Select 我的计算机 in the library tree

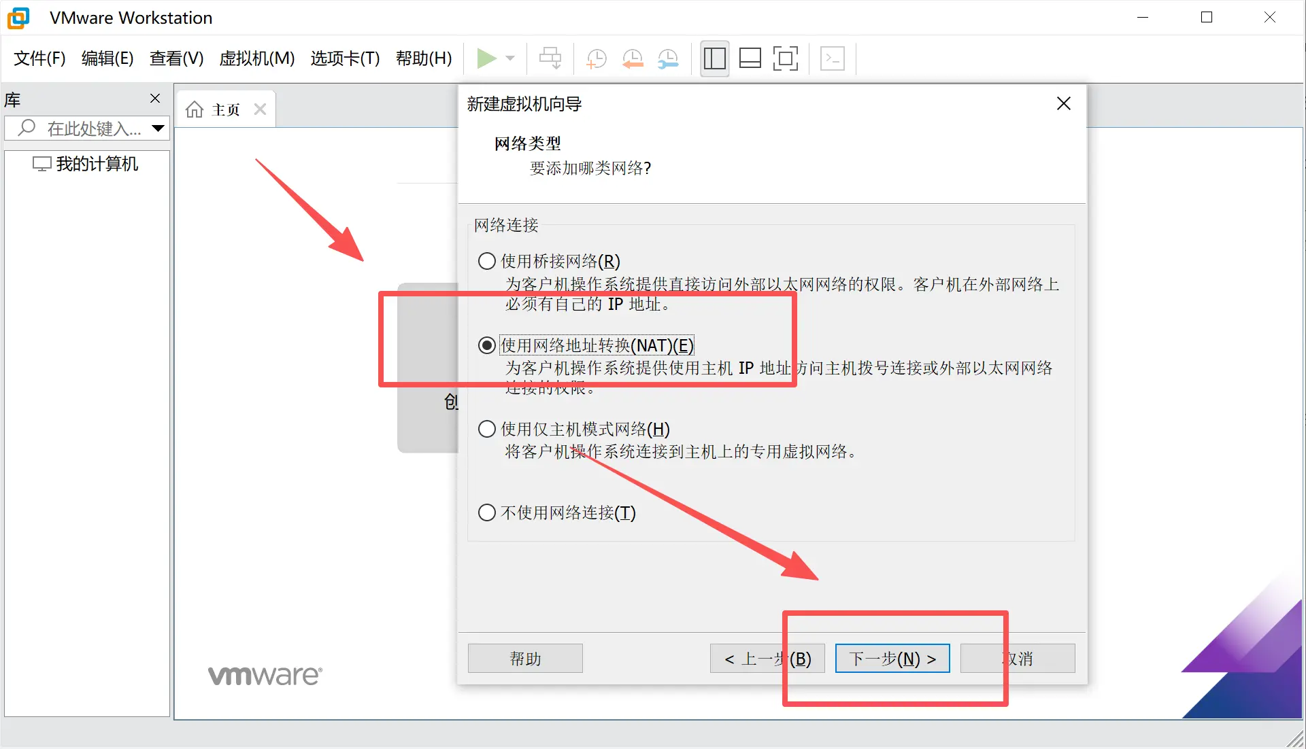(97, 164)
